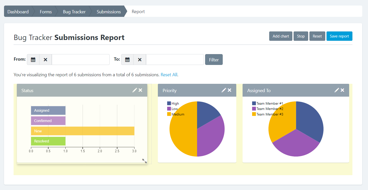
Task: Close the Priority chart
Action: pyautogui.click(x=229, y=90)
